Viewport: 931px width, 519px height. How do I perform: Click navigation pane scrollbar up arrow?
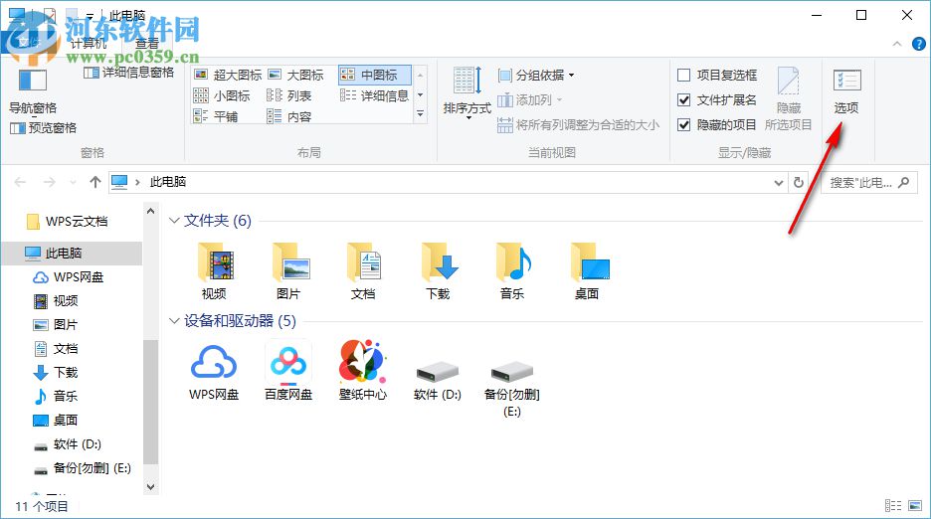click(x=151, y=212)
